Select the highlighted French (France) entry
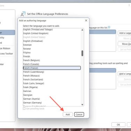Viewport: 131px width, 131px height. 52,68
